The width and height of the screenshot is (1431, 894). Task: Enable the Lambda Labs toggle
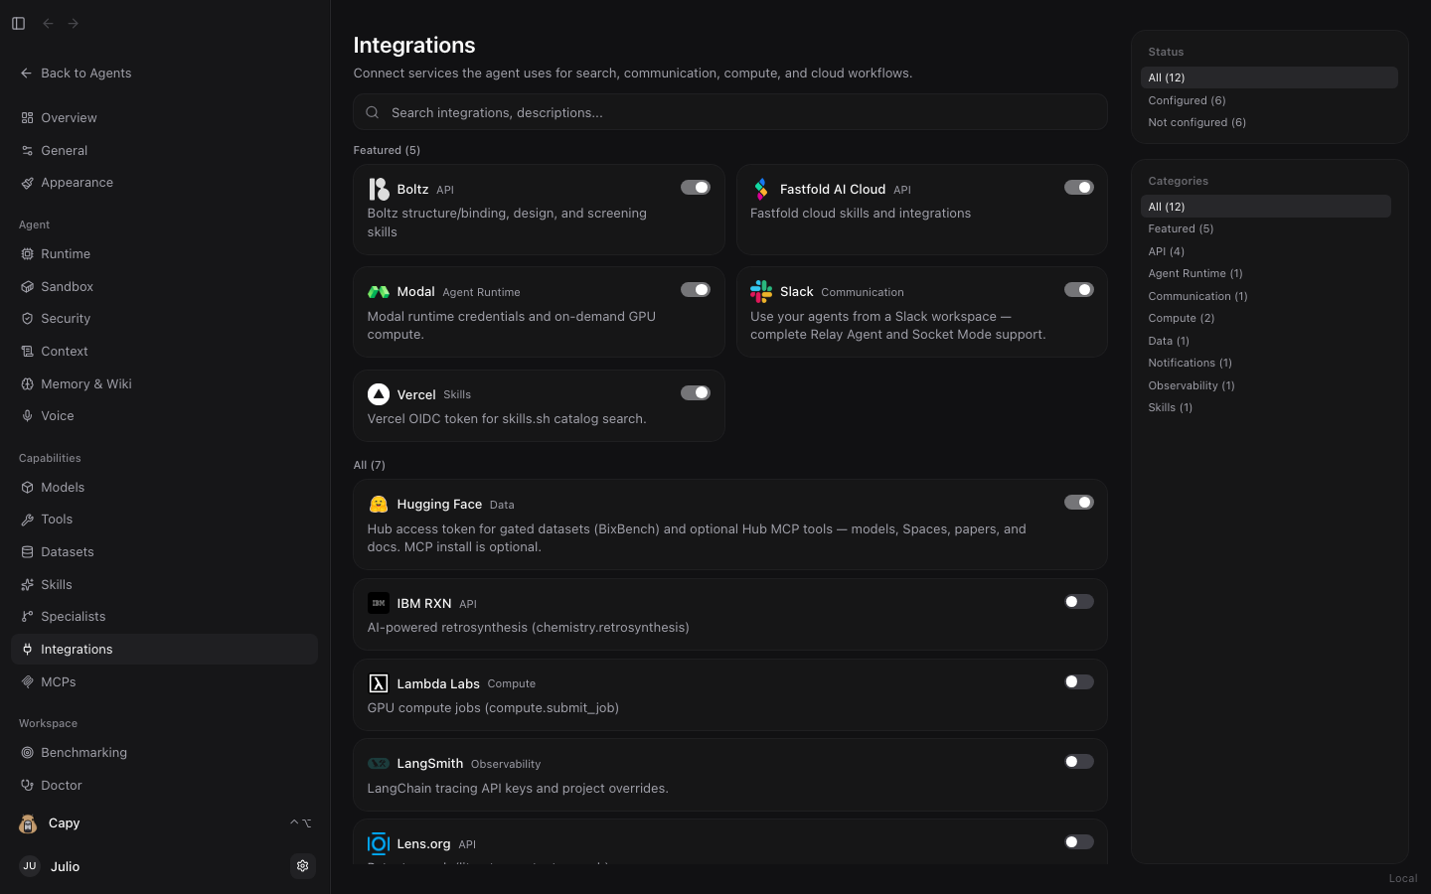pos(1078,682)
